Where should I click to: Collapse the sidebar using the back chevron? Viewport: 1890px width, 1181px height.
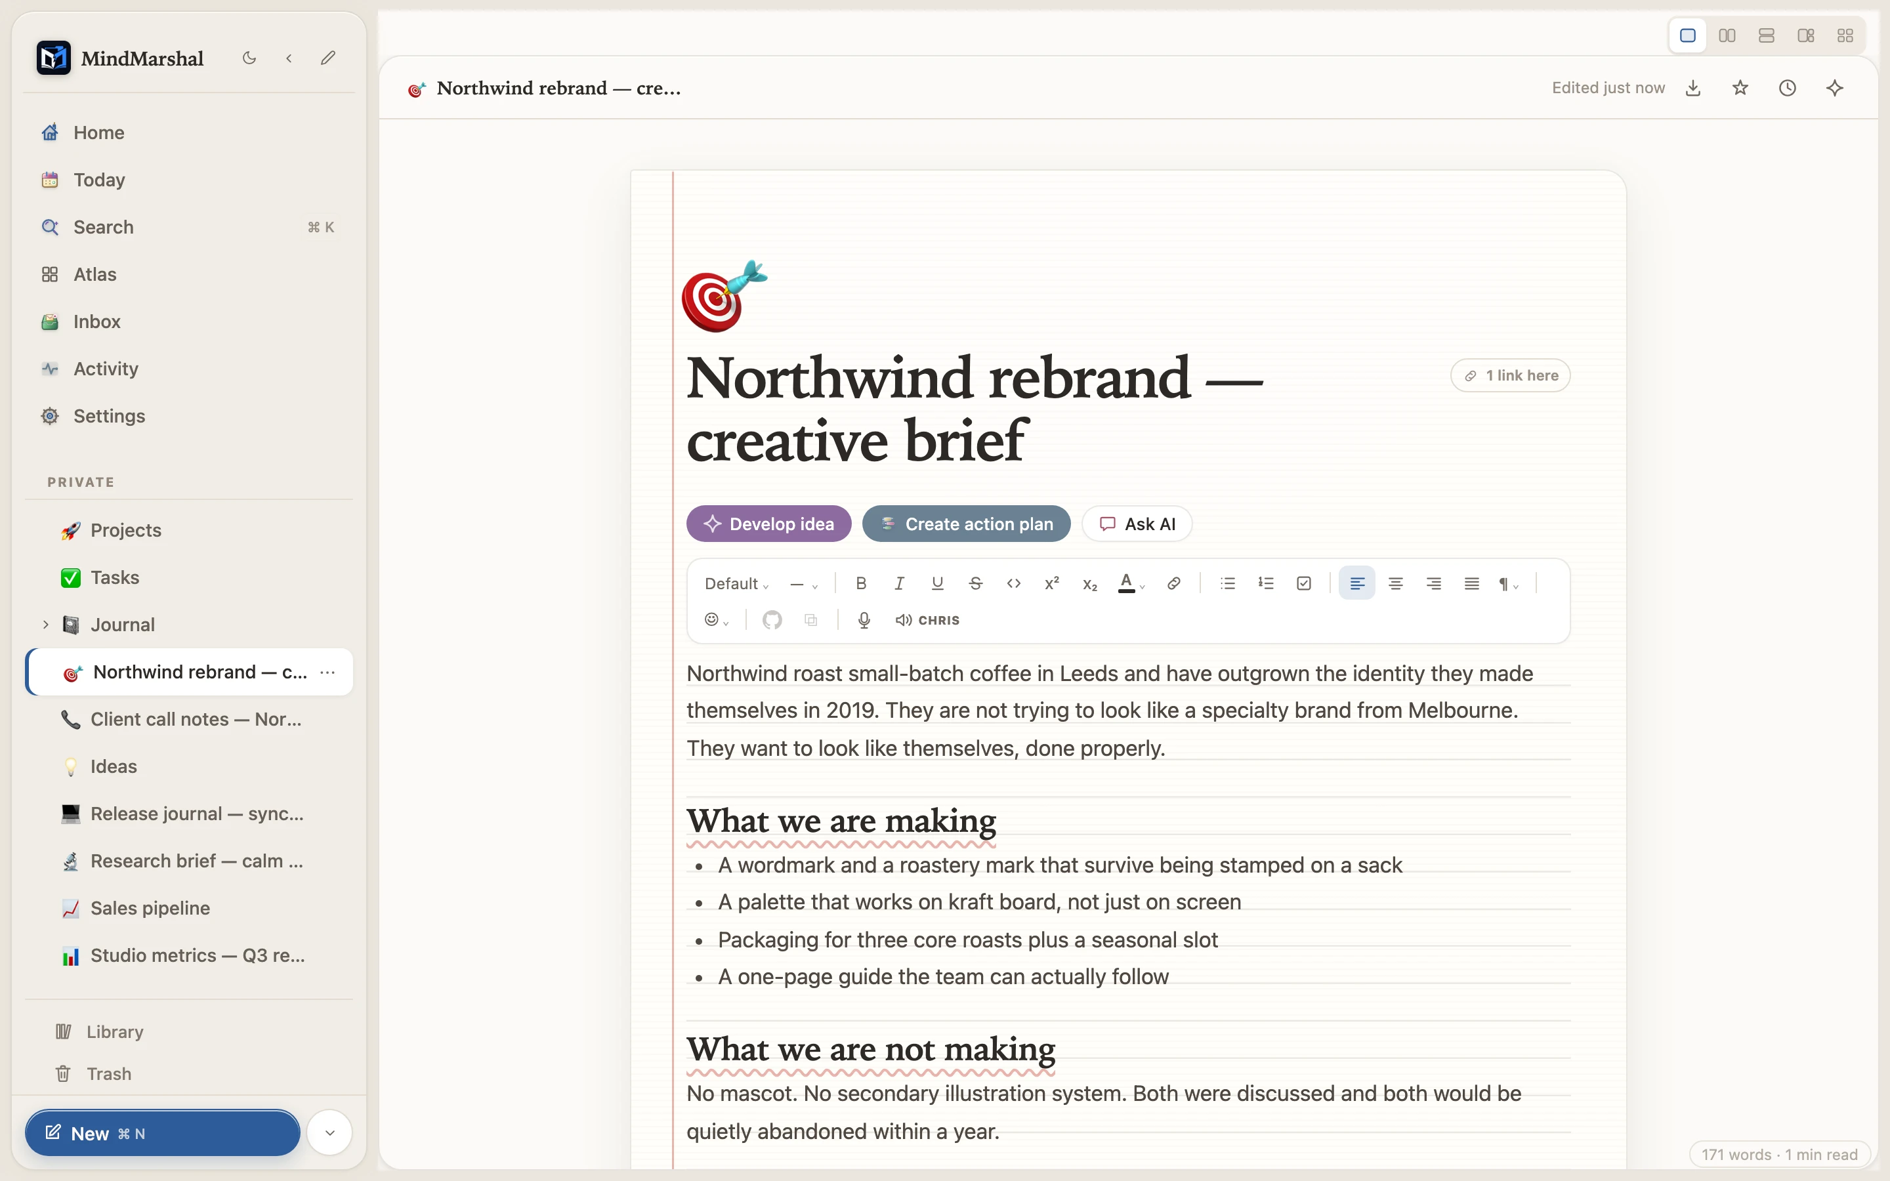[289, 58]
